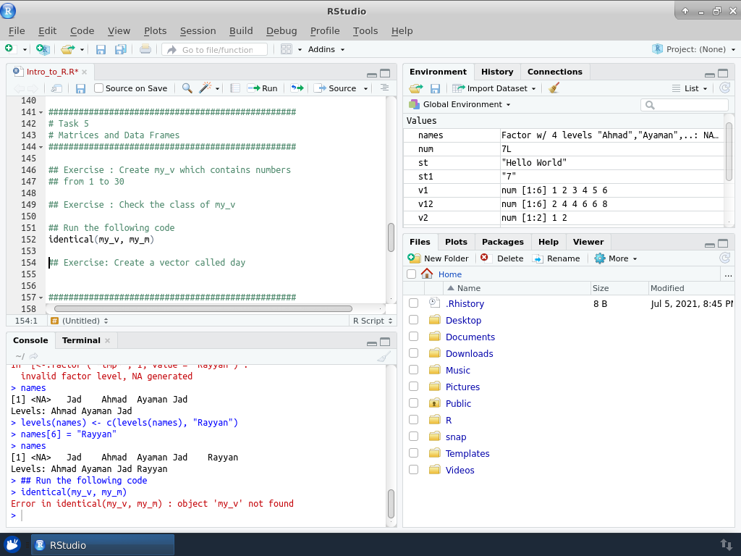Check the Documents folder checkbox
Viewport: 741px width, 556px height.
413,337
